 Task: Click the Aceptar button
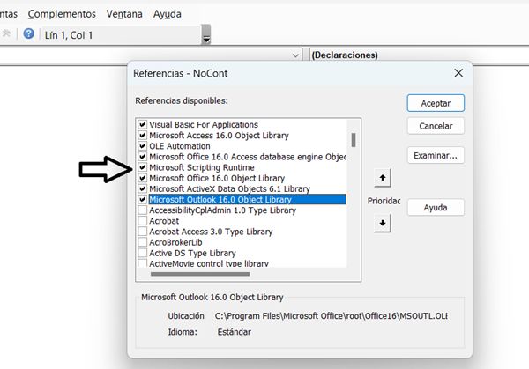(x=436, y=103)
